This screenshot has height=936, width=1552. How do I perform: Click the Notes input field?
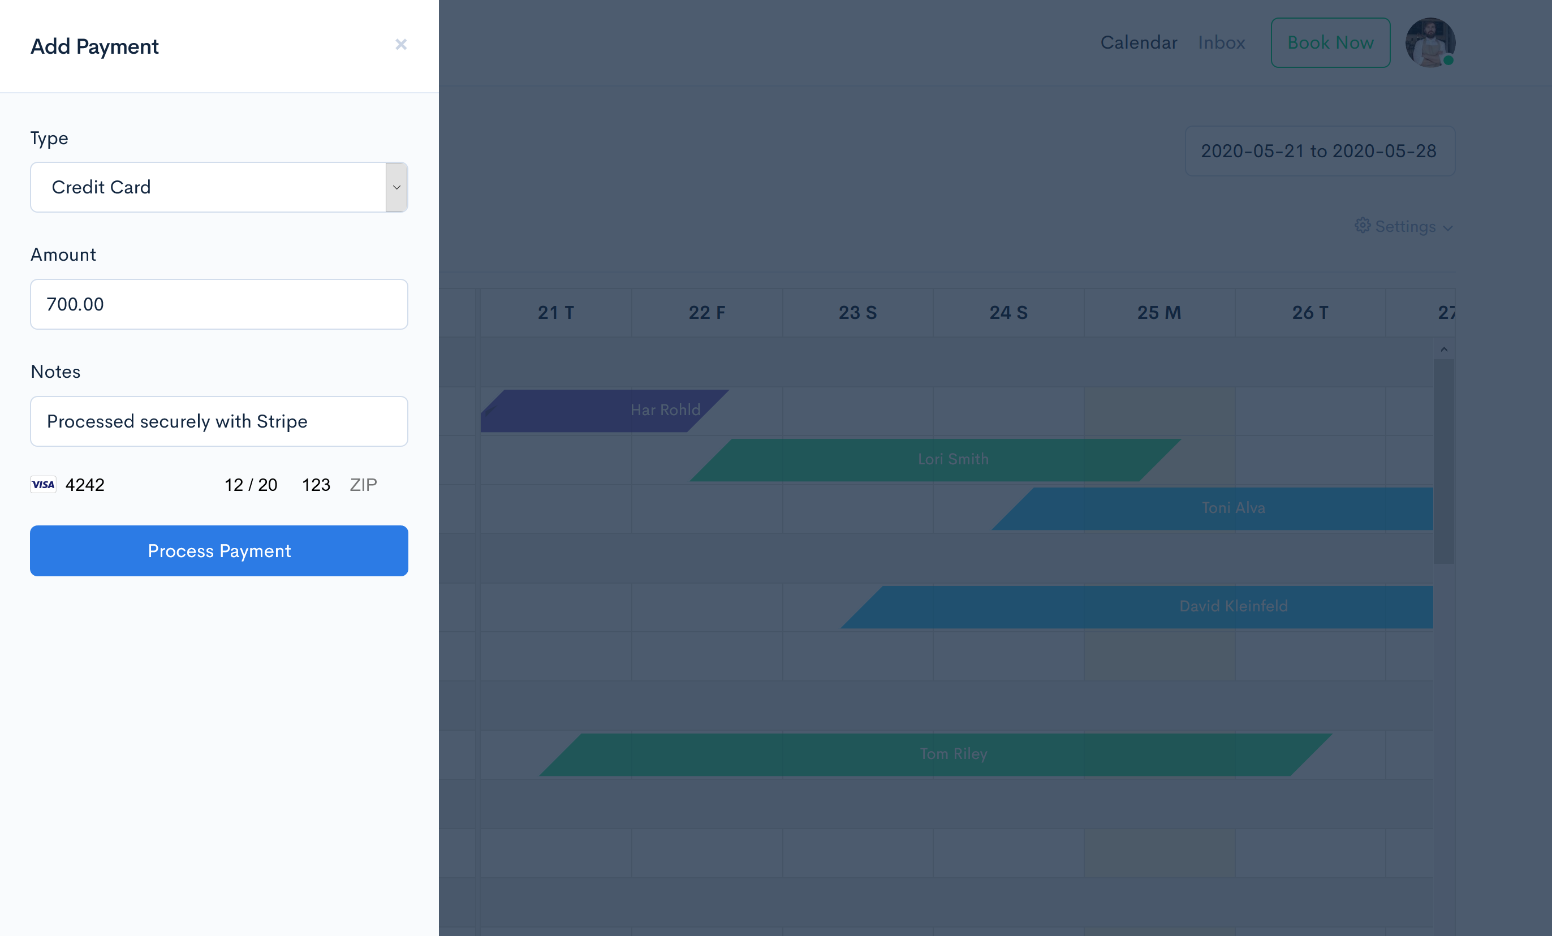pyautogui.click(x=218, y=420)
